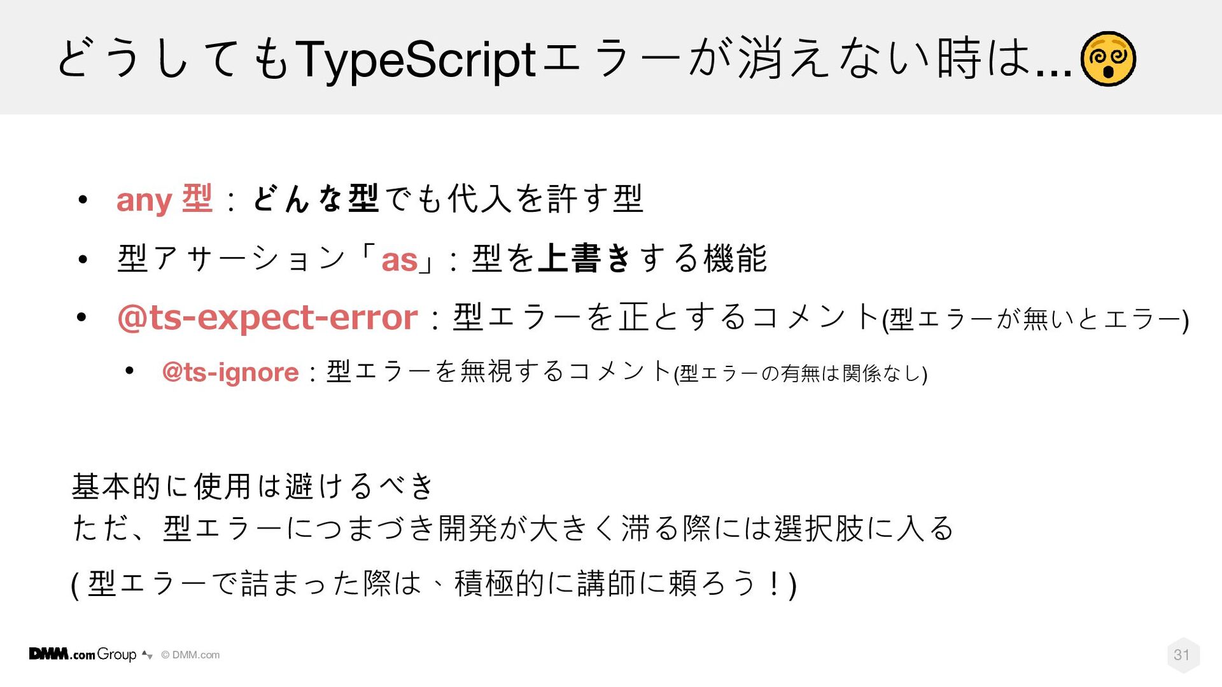Click the line '基本的に使用は避けるべき'

253,487
